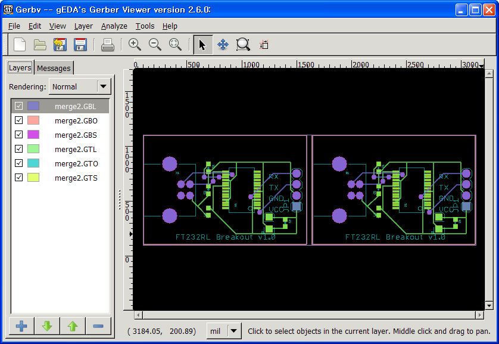Open the File menu
Screen dimensions: 499x344
14,26
